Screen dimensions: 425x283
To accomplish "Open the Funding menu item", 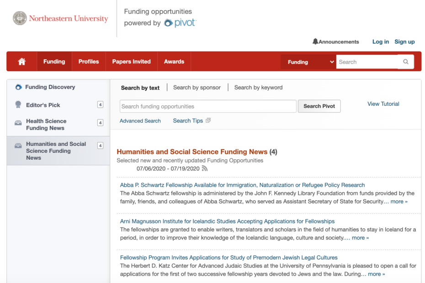I will pyautogui.click(x=54, y=61).
